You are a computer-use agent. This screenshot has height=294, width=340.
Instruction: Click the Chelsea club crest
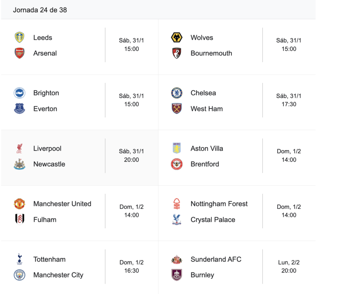pos(177,93)
